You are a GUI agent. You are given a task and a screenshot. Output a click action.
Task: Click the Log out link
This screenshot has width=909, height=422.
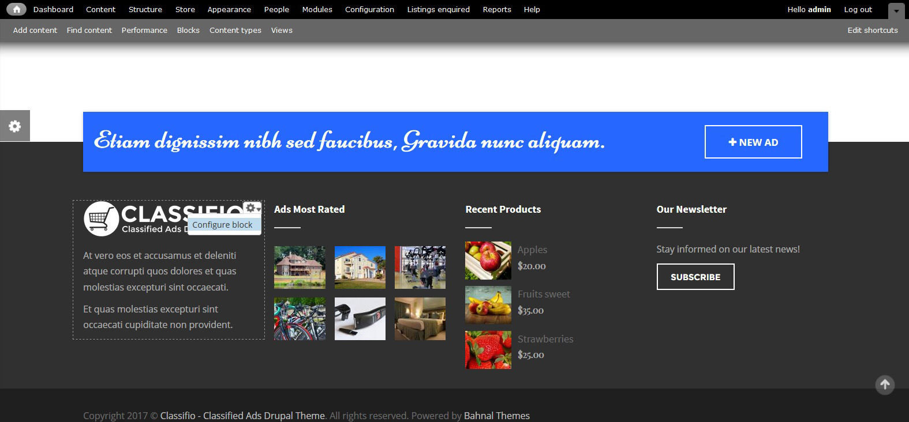(858, 9)
